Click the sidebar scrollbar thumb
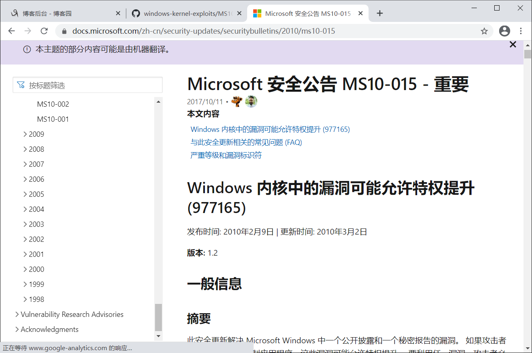This screenshot has height=353, width=532. [158, 317]
